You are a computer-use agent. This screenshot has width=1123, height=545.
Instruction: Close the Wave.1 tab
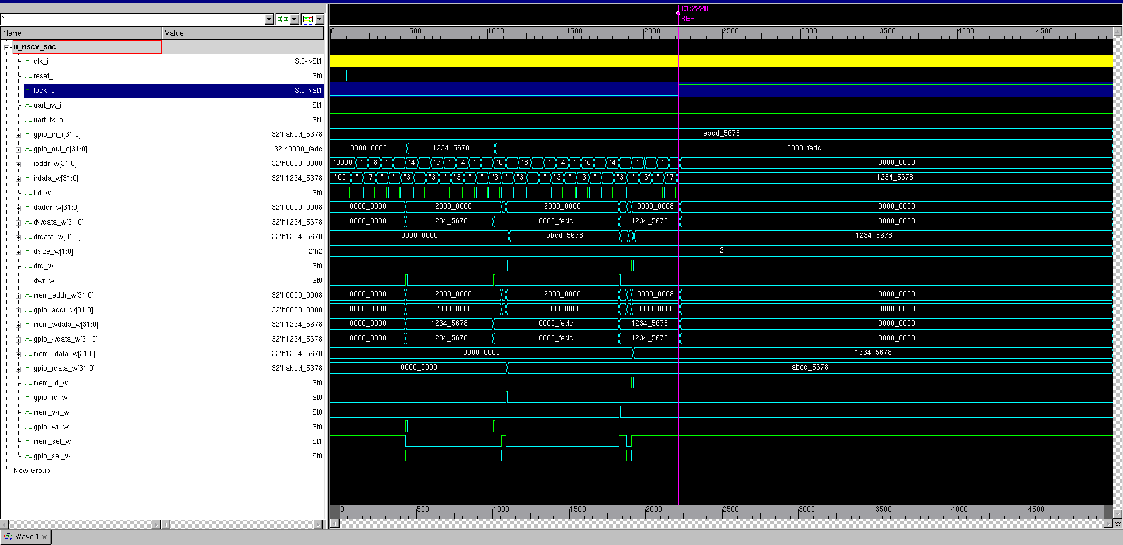click(x=44, y=537)
